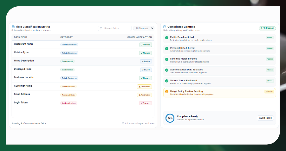The height and width of the screenshot is (151, 286).
Task: Click the Public Business tag for Cuisine Type
Action: click(x=69, y=53)
